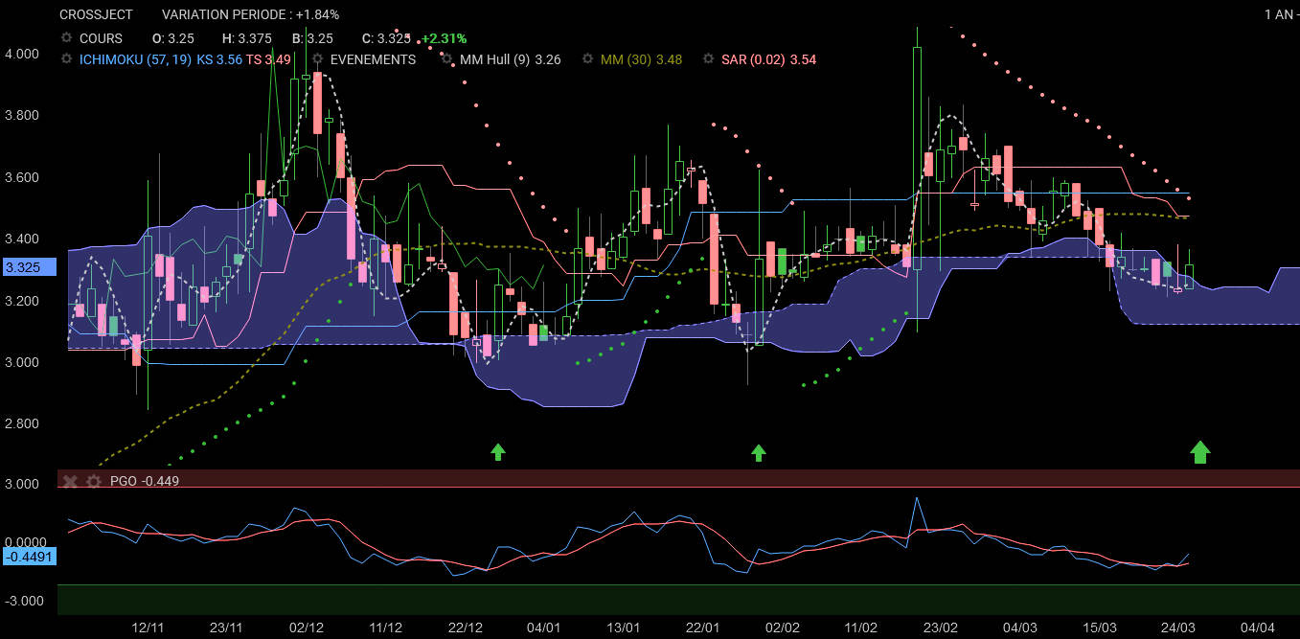1300x639 pixels.
Task: Click the 2.800 price axis label
Action: tap(22, 423)
